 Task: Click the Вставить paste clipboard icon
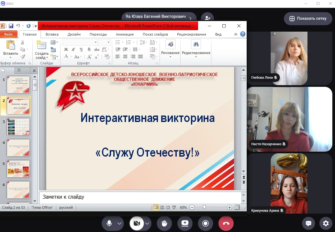pyautogui.click(x=10, y=45)
